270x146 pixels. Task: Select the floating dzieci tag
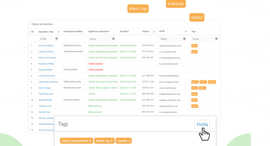[197, 17]
